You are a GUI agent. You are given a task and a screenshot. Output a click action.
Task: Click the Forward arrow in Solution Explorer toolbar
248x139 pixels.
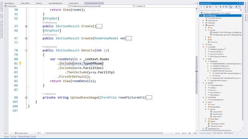tap(204, 7)
